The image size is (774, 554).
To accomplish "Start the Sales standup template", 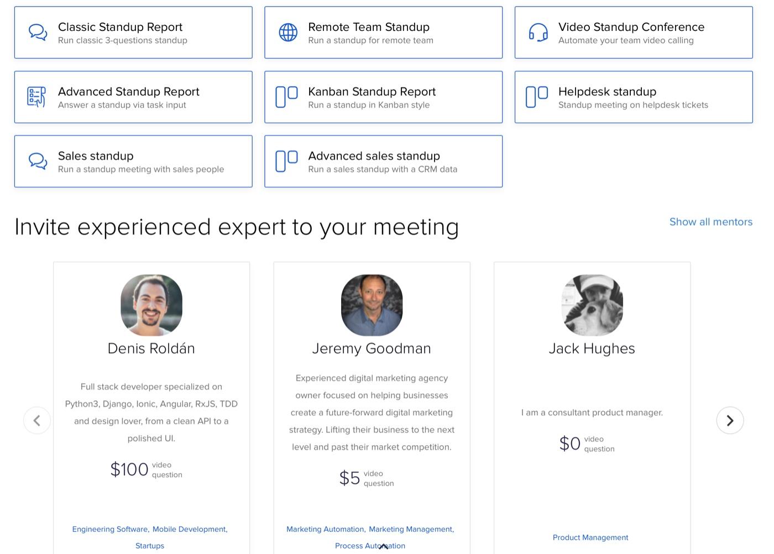I will 133,161.
